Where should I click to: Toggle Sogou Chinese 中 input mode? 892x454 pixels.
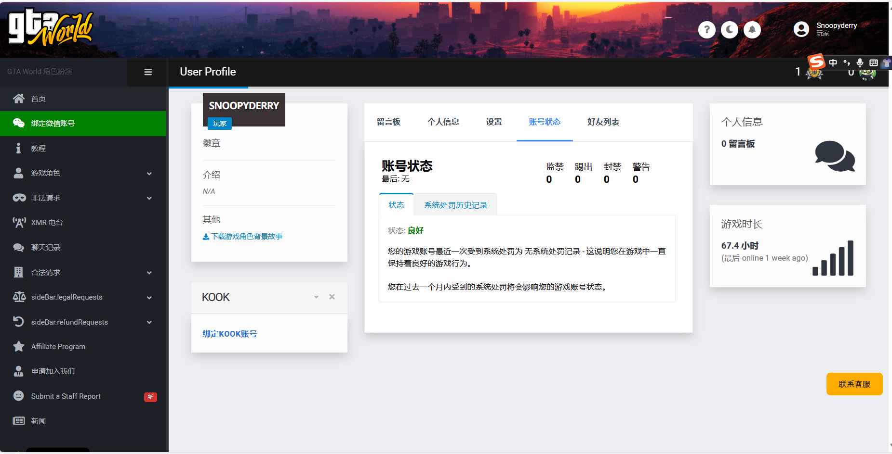coord(833,63)
